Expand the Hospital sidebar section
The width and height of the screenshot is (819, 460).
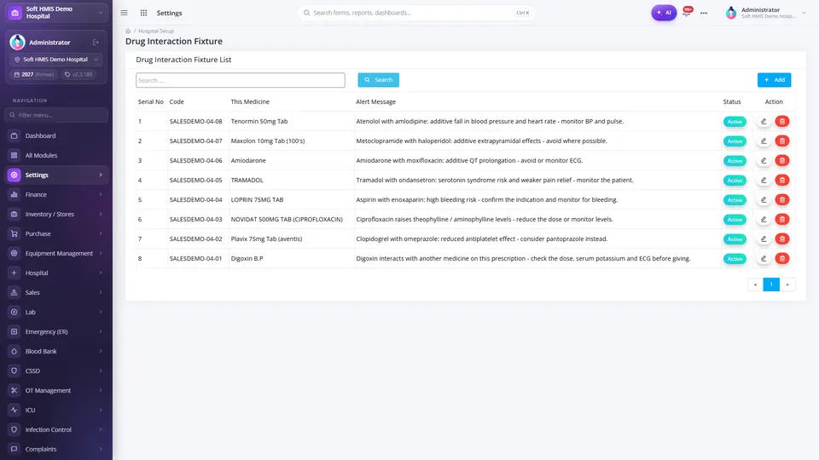[56, 273]
